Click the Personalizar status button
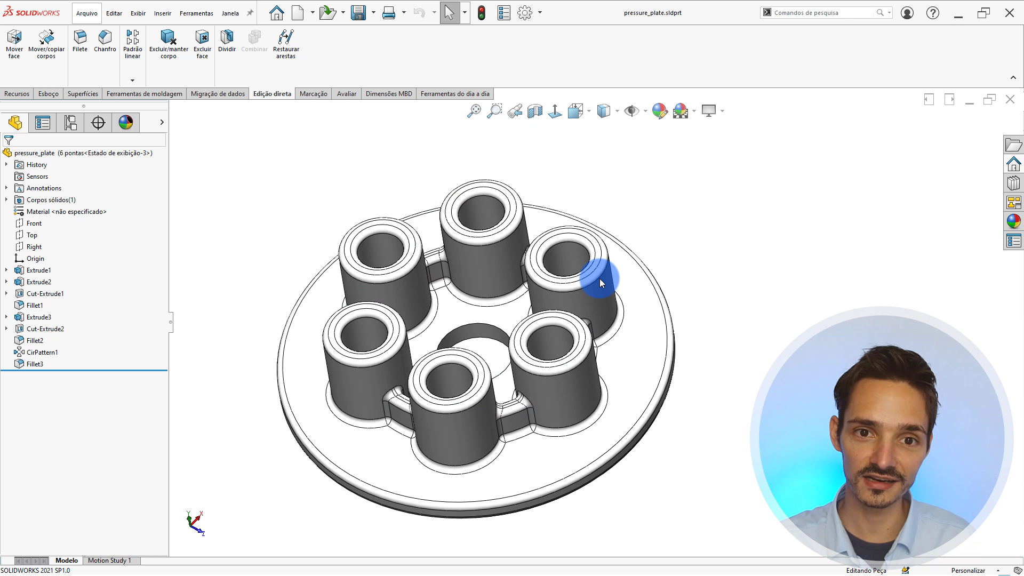1024x576 pixels. (968, 571)
